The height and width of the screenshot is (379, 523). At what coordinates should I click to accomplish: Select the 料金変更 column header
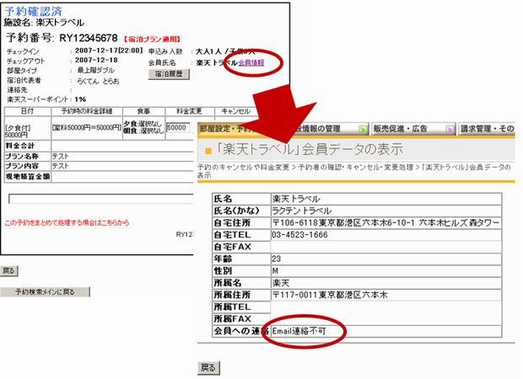(189, 111)
